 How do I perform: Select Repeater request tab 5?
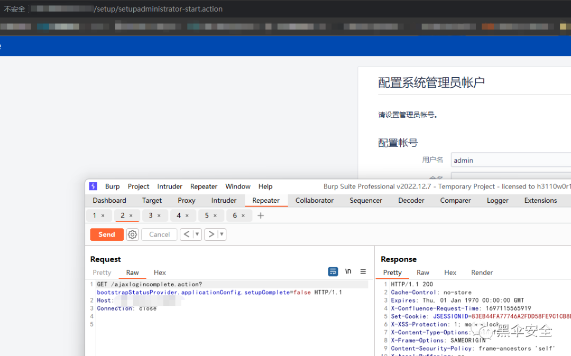coord(207,216)
